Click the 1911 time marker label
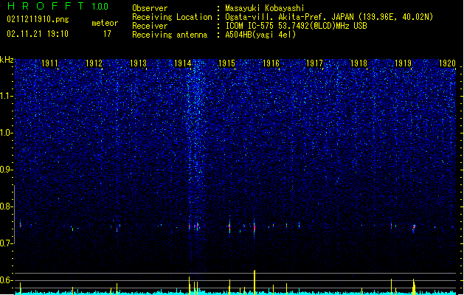 coord(49,63)
